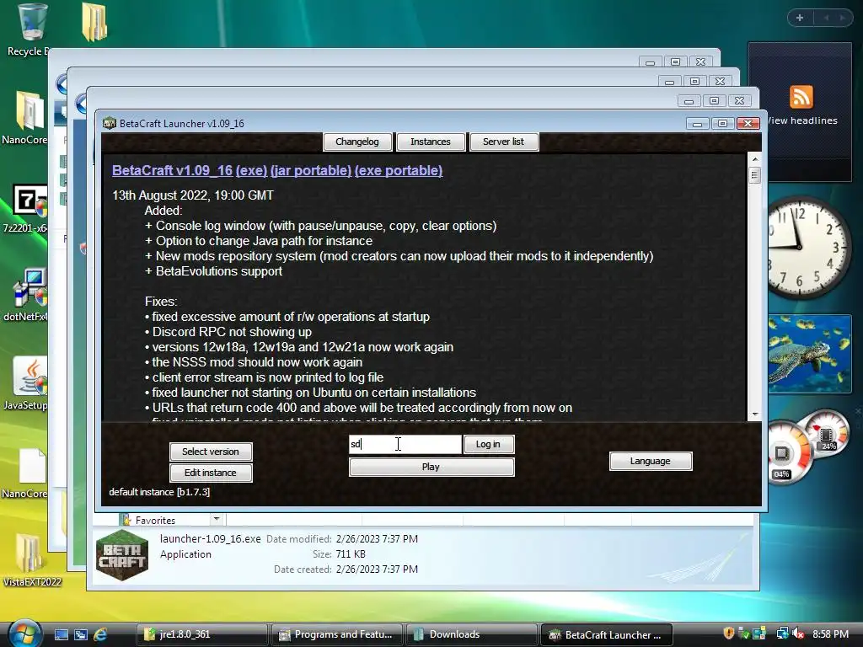The height and width of the screenshot is (647, 863).
Task: Click the Favorites star icon in Explorer
Action: coord(126,519)
